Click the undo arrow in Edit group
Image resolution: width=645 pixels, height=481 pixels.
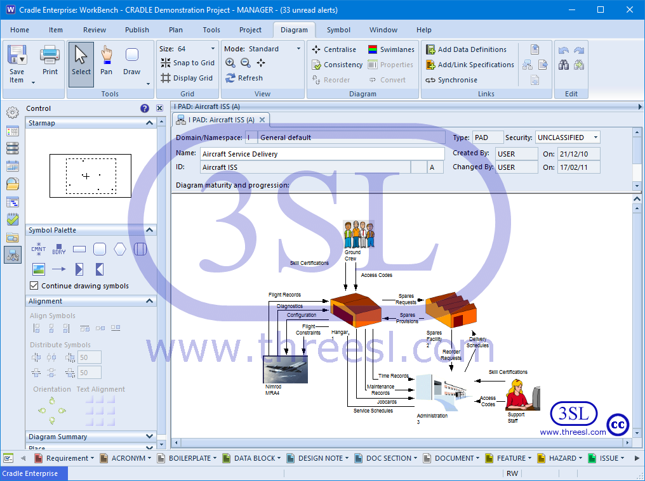564,49
